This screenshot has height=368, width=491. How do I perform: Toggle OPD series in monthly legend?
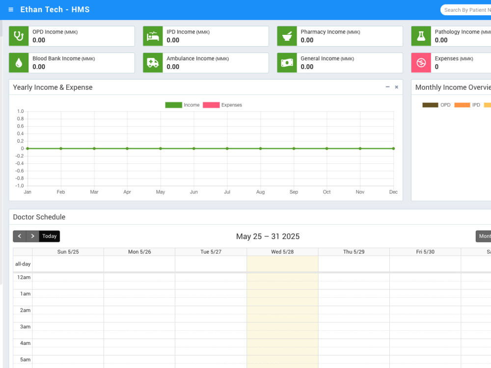[436, 105]
